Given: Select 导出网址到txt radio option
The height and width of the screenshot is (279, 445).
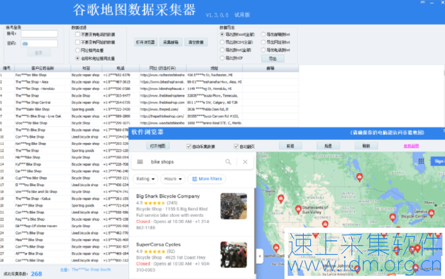Looking at the screenshot, I should click(x=263, y=42).
